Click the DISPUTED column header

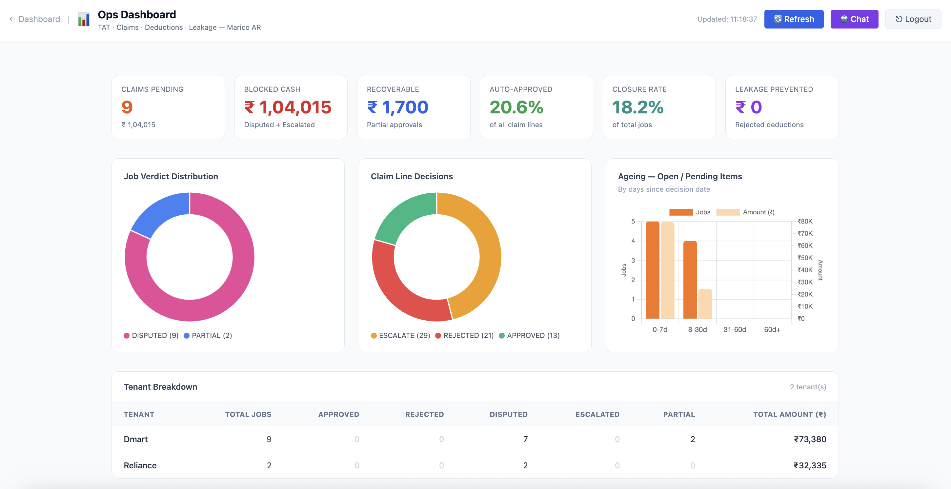508,414
